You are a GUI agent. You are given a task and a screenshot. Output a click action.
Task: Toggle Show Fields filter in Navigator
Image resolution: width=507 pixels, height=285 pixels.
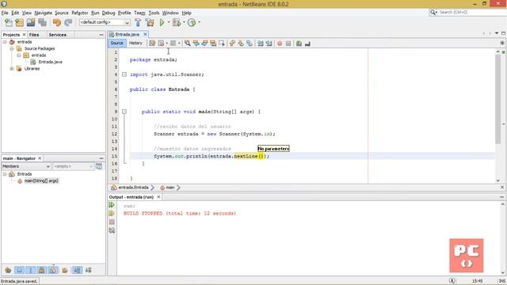(x=19, y=270)
